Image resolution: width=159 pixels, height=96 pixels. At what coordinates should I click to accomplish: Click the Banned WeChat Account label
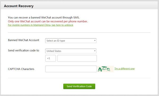pyautogui.click(x=24, y=40)
